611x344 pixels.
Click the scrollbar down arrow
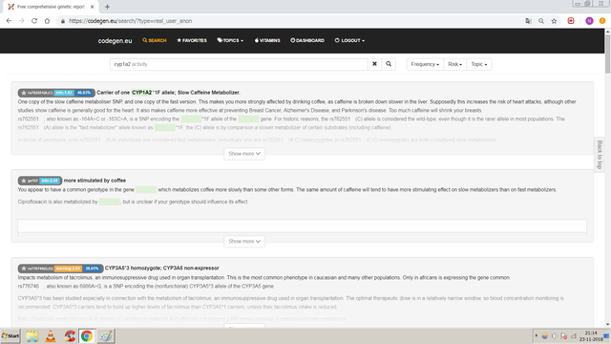coord(607,324)
